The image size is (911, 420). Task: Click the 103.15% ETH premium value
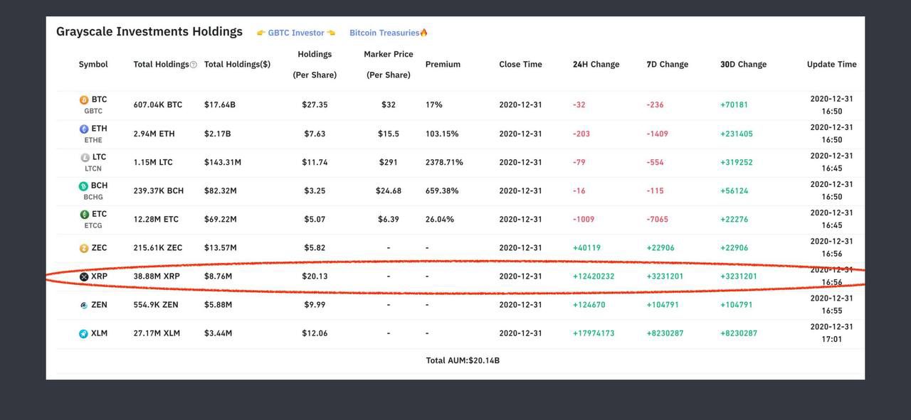click(x=442, y=134)
